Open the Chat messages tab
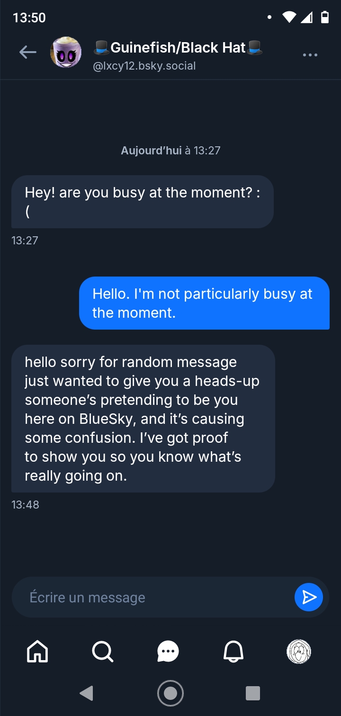 (x=168, y=652)
